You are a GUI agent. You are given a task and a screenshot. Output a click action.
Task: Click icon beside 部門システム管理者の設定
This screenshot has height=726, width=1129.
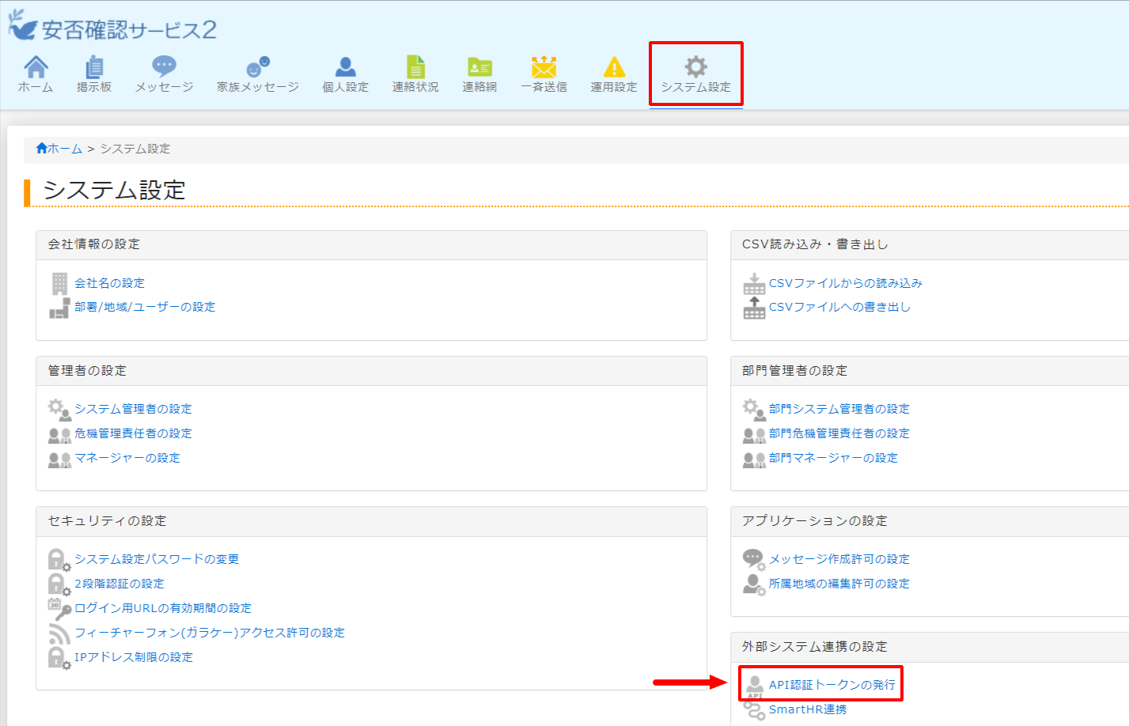[755, 409]
